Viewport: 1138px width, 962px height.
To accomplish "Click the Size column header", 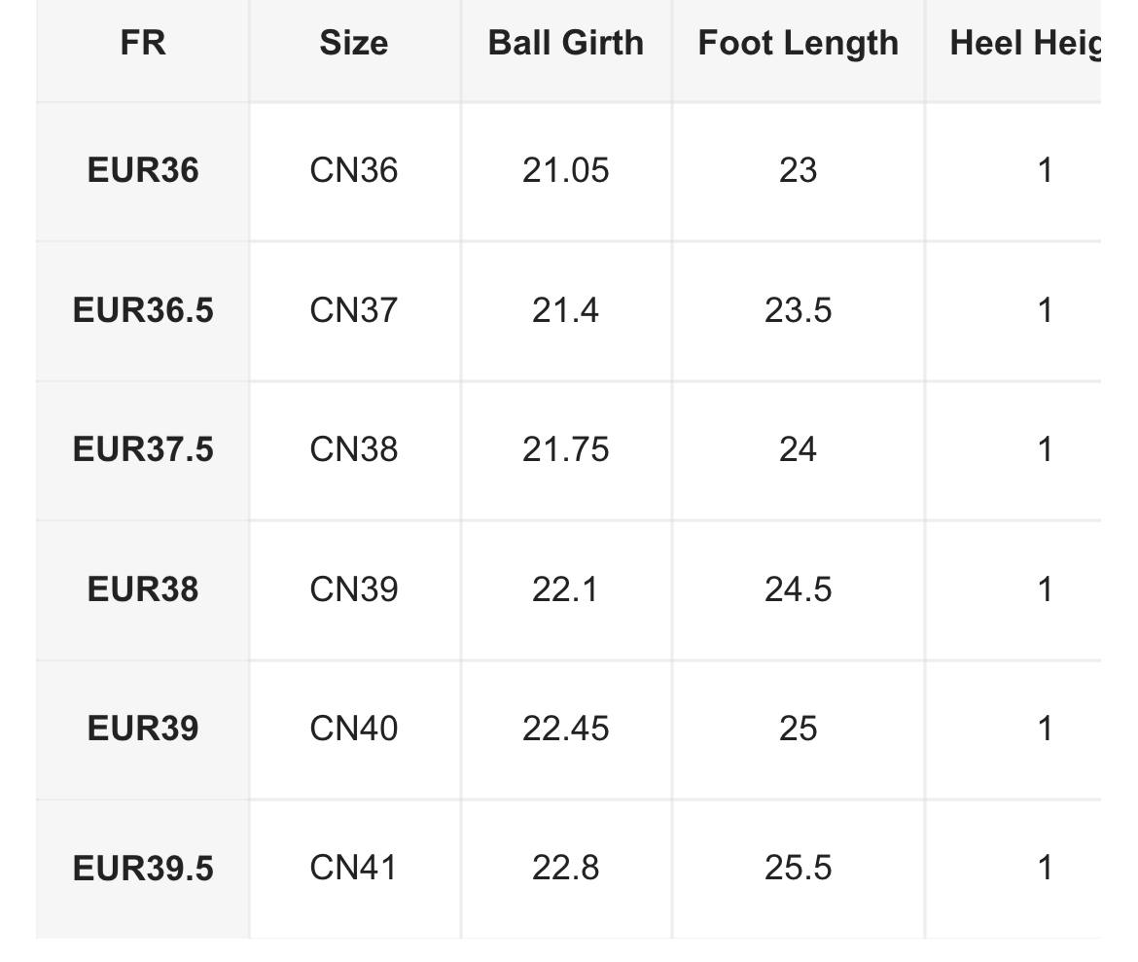I will 354,43.
